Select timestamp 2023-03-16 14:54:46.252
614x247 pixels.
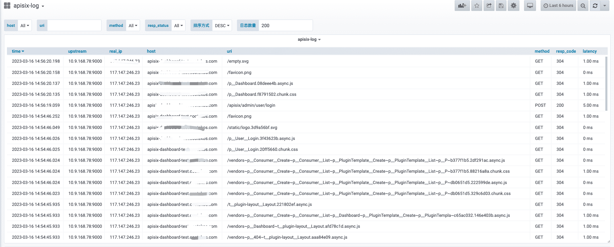pyautogui.click(x=36, y=116)
